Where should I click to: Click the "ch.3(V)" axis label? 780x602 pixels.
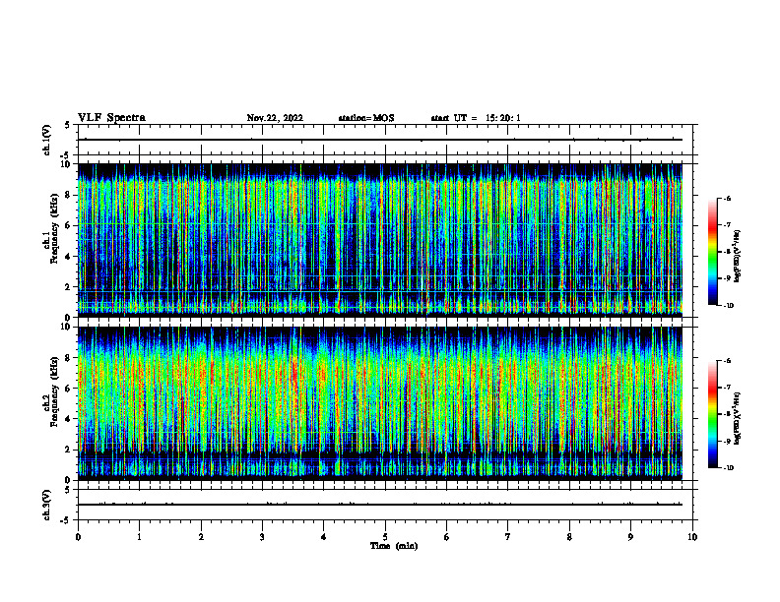coord(47,505)
